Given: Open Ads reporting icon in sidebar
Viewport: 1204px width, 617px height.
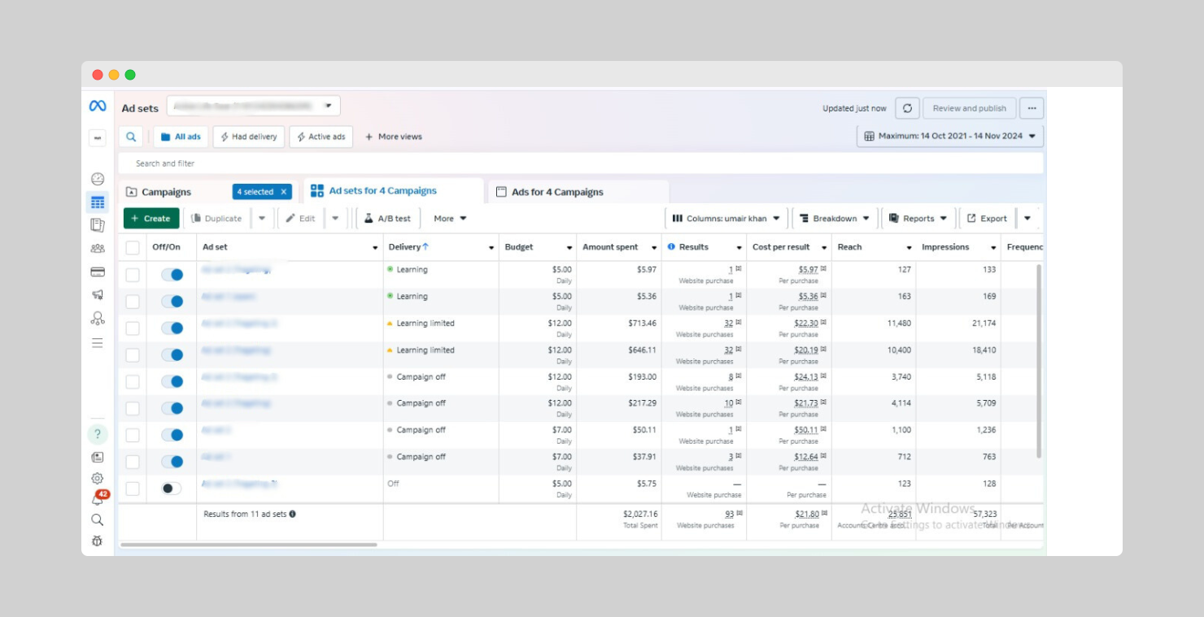Looking at the screenshot, I should (98, 225).
